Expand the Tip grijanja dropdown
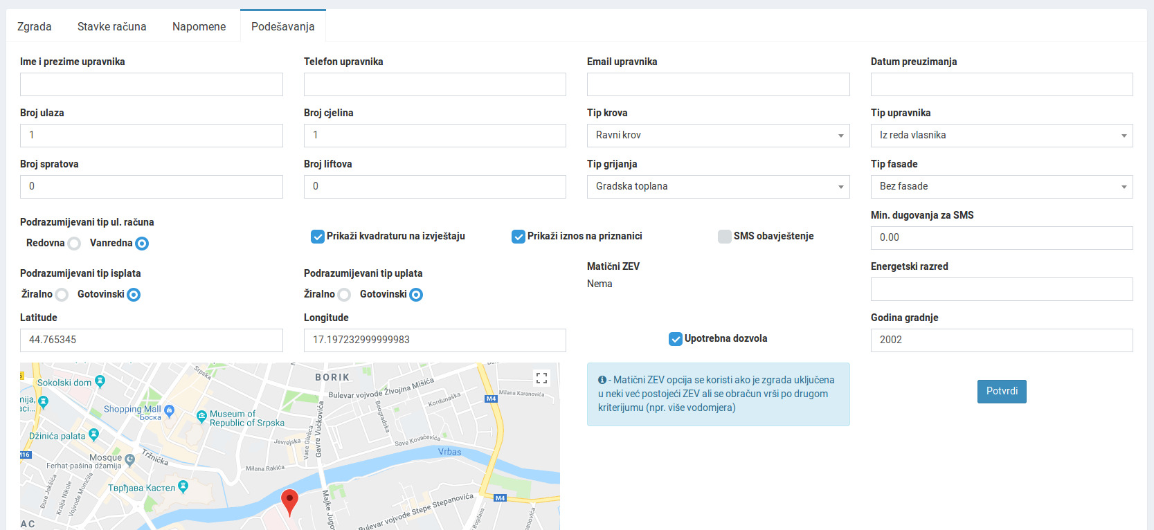This screenshot has width=1154, height=530. click(718, 187)
